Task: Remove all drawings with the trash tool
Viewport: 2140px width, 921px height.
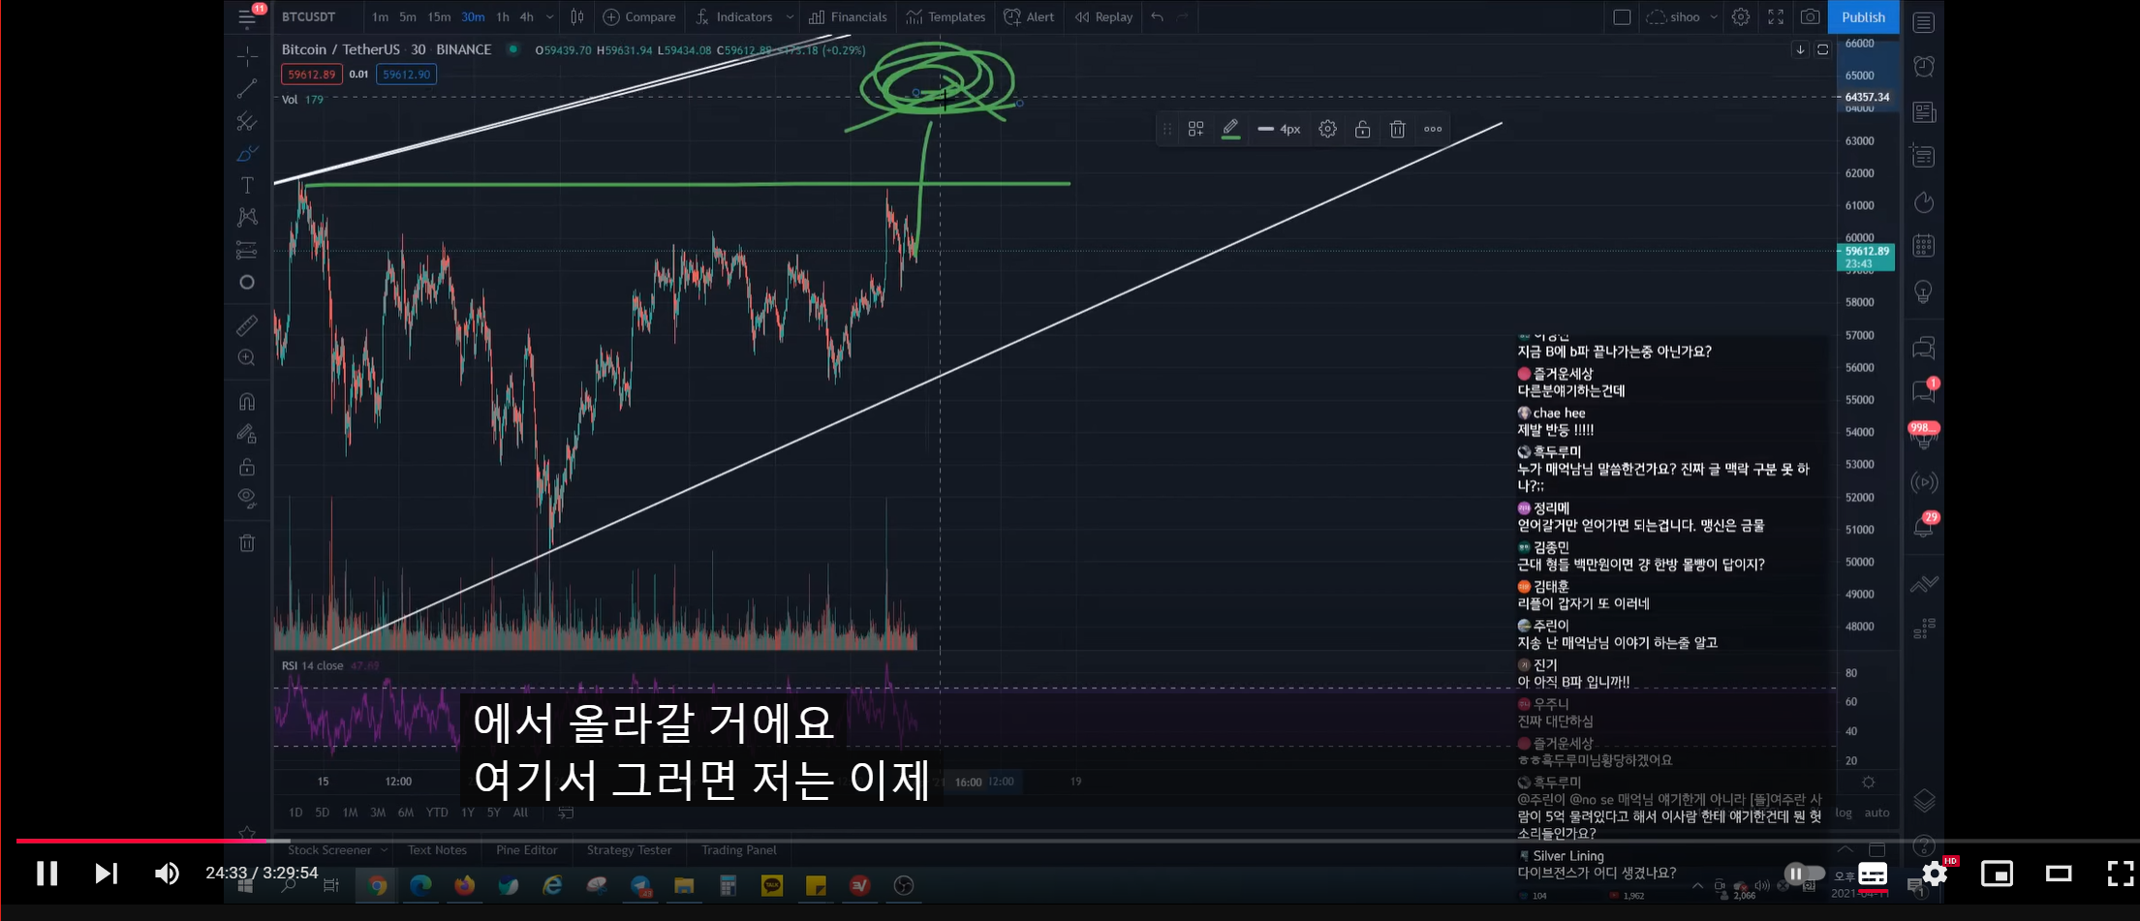Action: click(247, 542)
